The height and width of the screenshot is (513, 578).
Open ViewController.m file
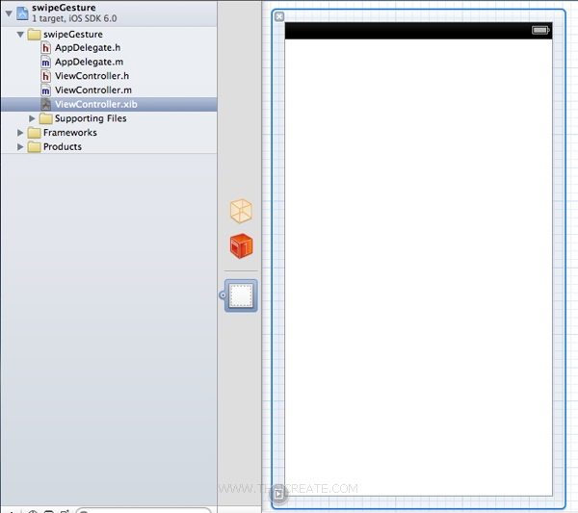click(93, 90)
